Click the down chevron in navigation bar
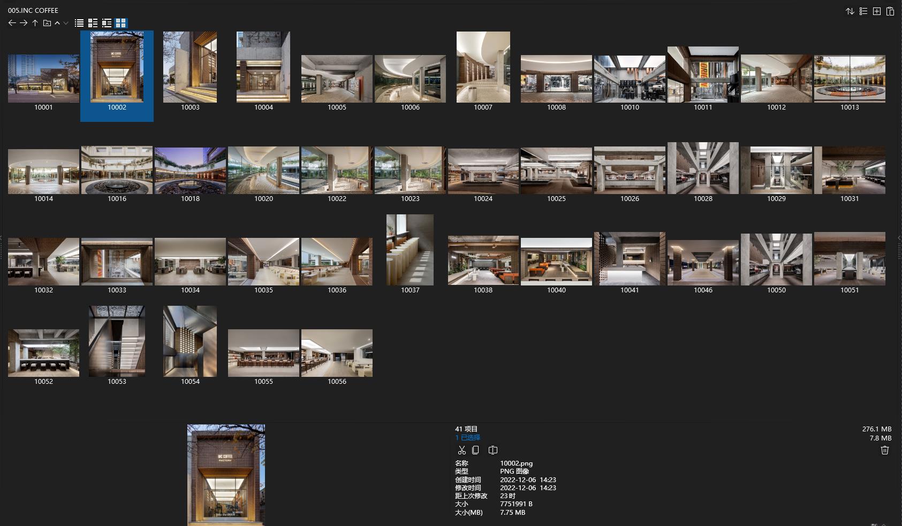Image resolution: width=902 pixels, height=526 pixels. pos(66,23)
